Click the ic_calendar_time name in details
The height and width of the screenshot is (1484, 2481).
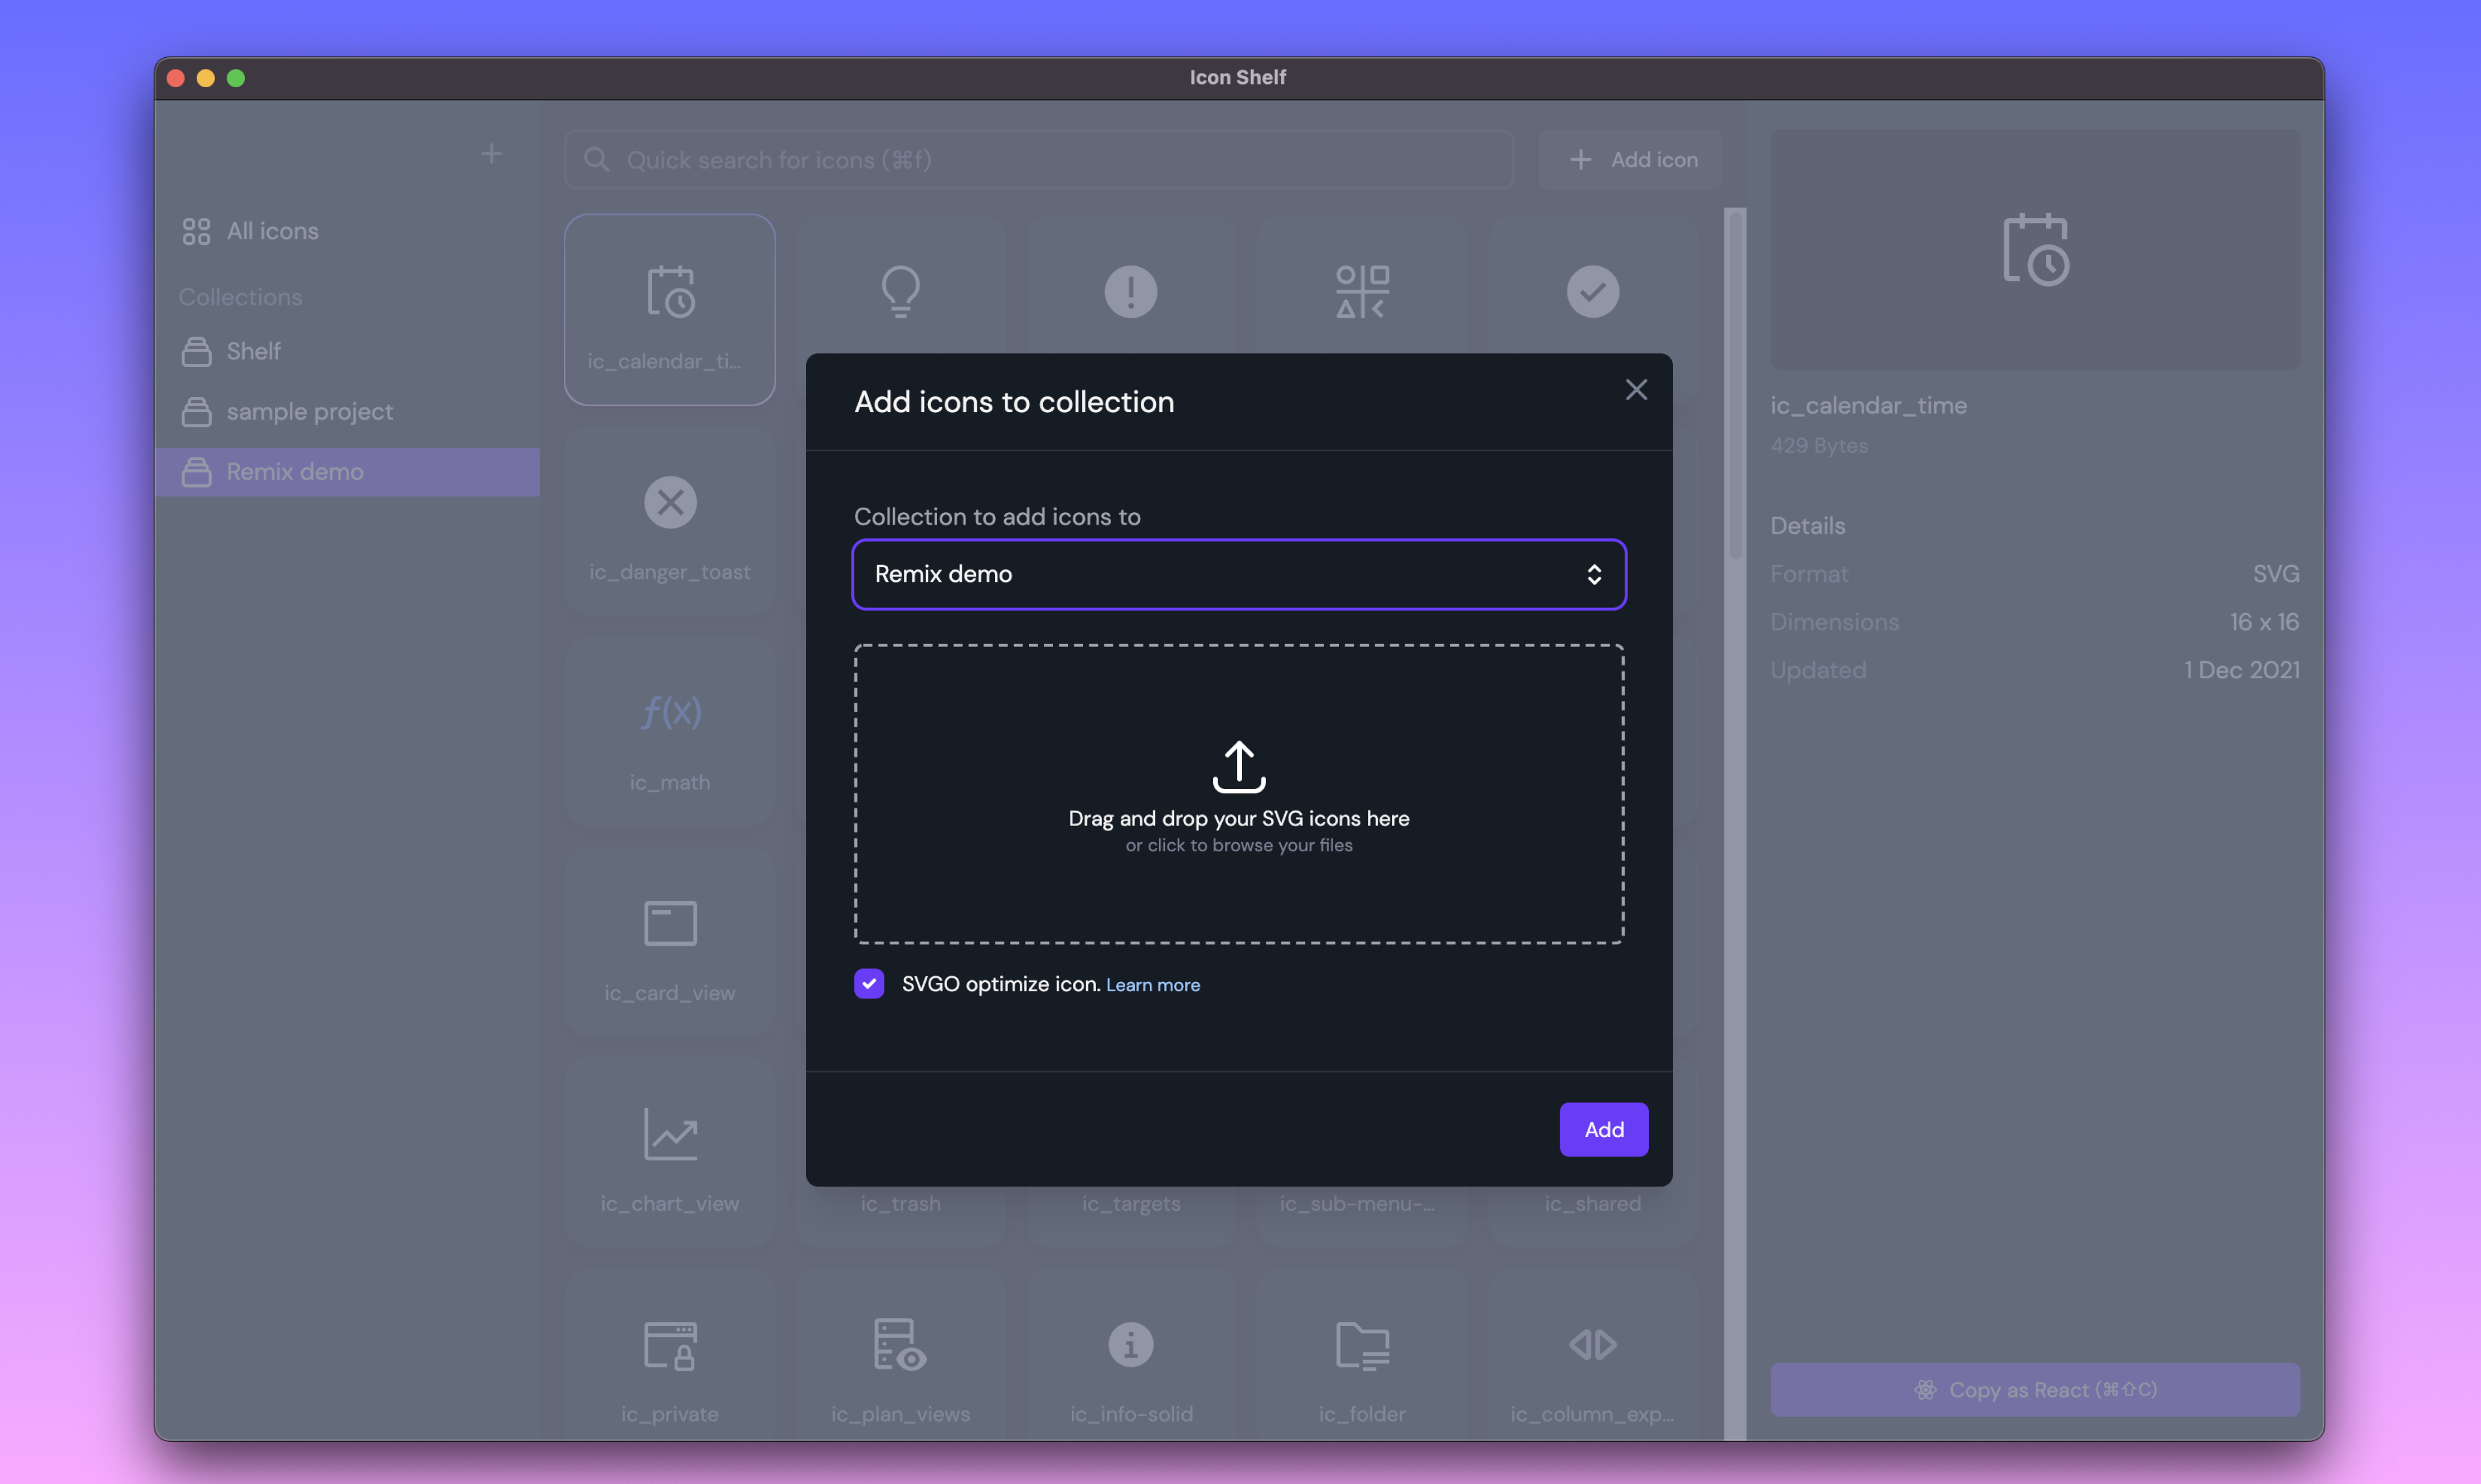point(1868,406)
